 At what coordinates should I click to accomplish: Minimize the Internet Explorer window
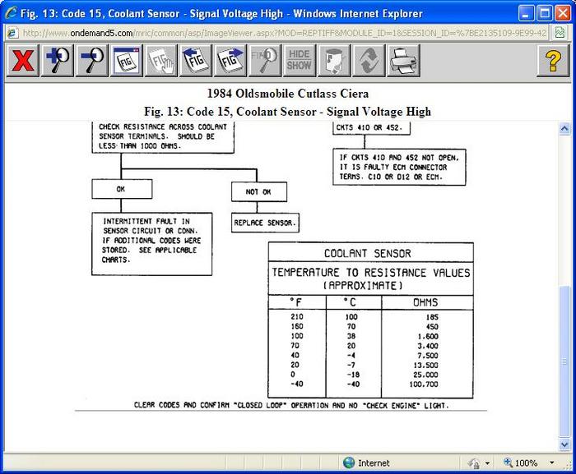coord(526,14)
